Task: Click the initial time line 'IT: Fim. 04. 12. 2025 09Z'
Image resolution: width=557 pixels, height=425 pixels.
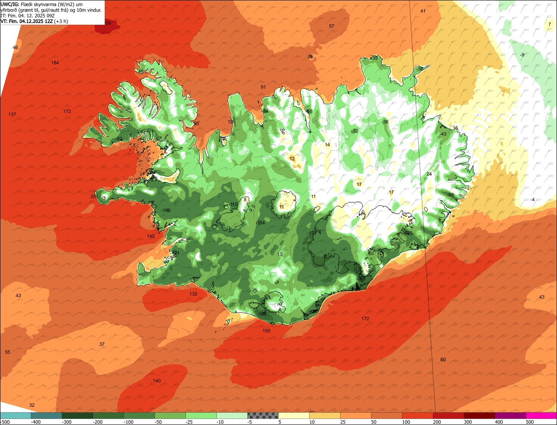Action: tap(27, 15)
